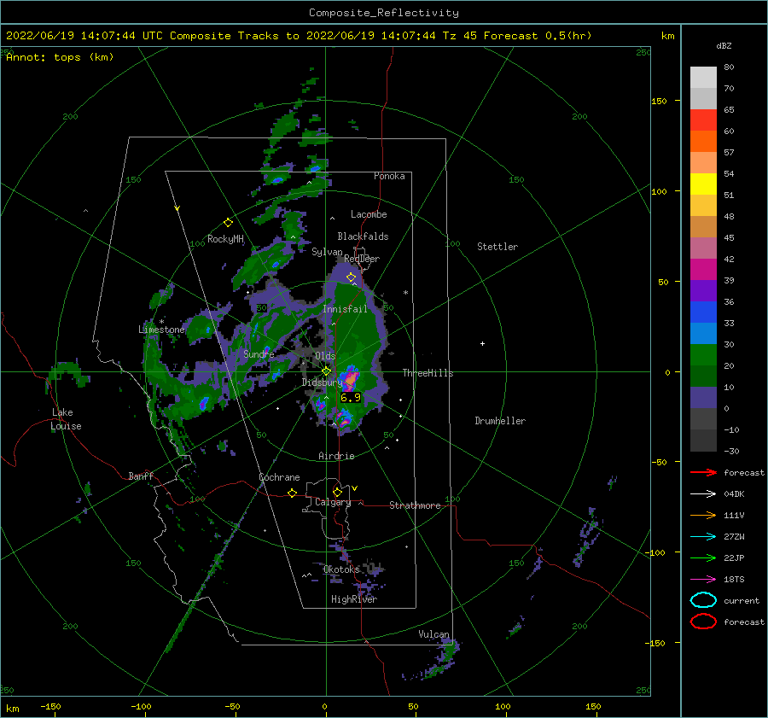The image size is (768, 718).
Task: Click the orange 111V arrow in legend
Action: click(x=703, y=515)
